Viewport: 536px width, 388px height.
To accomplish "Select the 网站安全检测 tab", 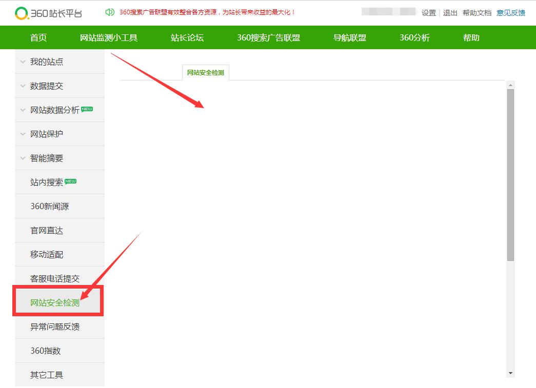I will coord(206,73).
